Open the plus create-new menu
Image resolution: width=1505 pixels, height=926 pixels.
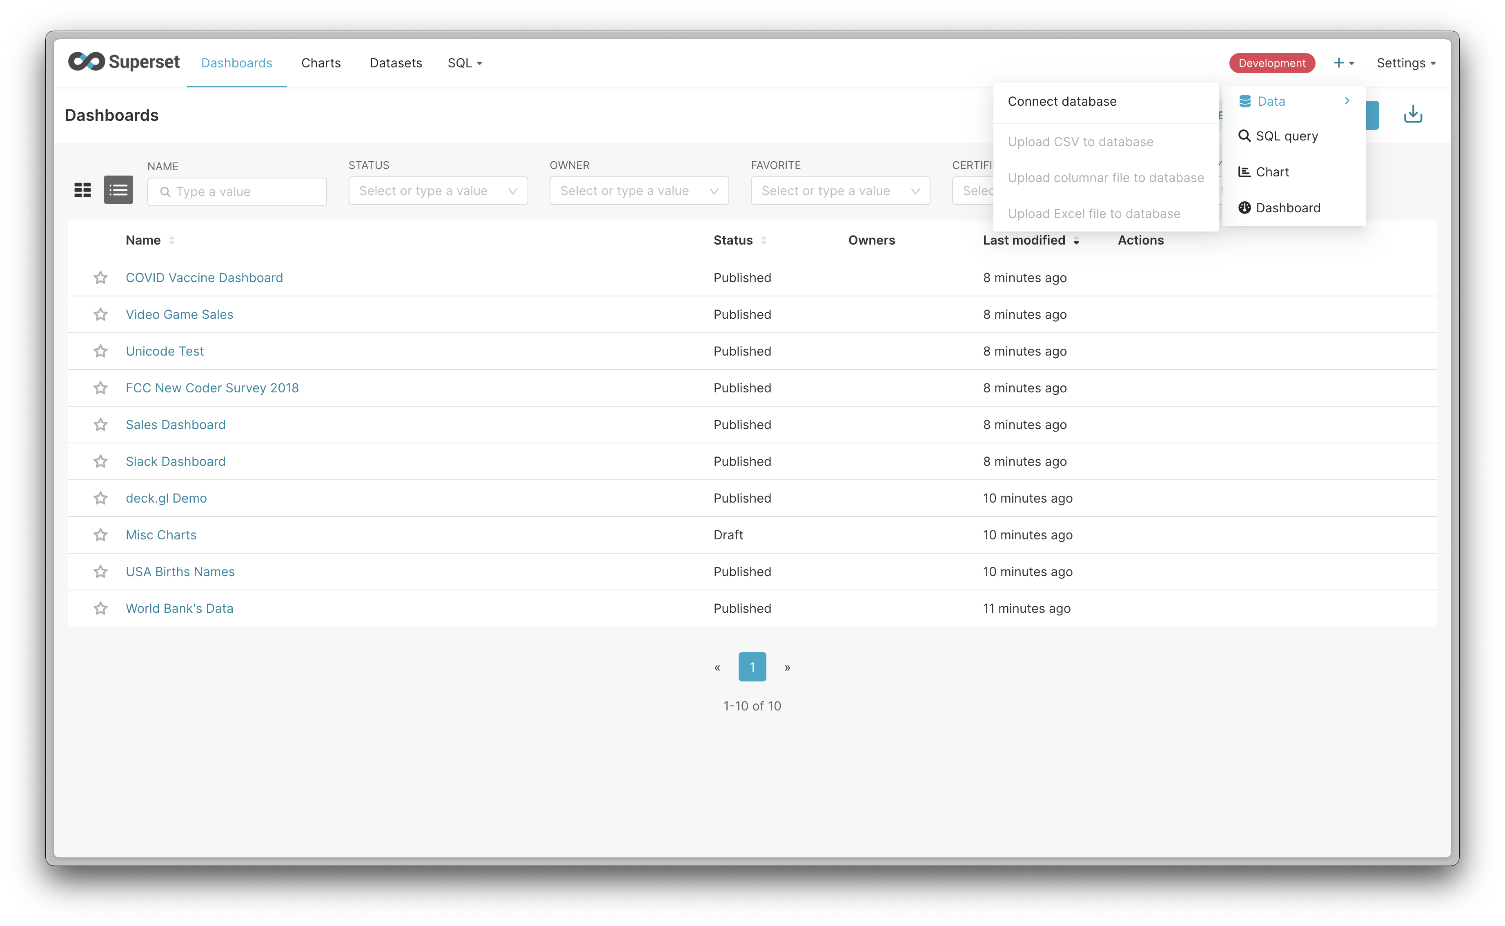tap(1343, 63)
